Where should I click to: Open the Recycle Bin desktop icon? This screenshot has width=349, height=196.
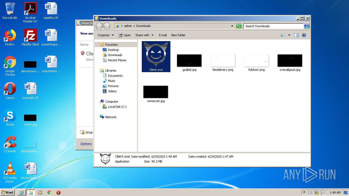(x=10, y=11)
